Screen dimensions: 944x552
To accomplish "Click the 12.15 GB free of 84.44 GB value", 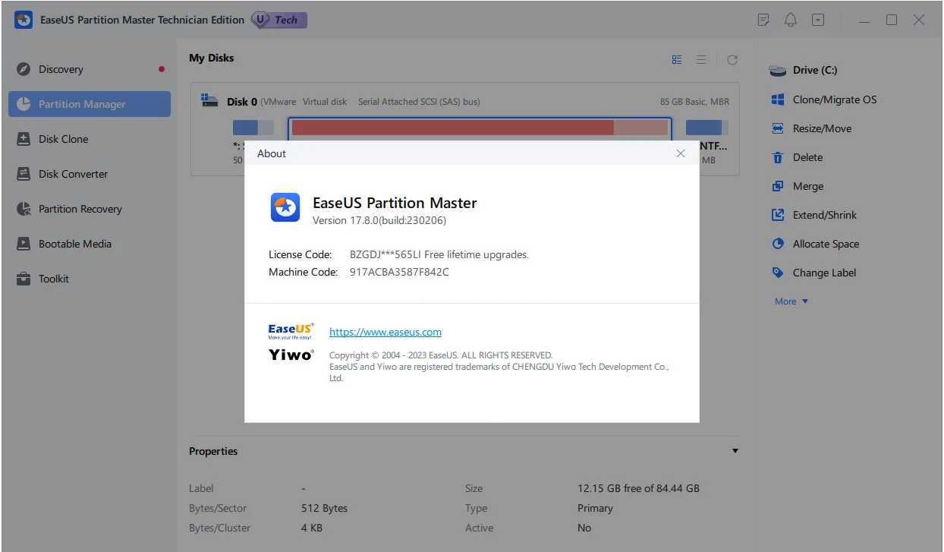I will [638, 488].
